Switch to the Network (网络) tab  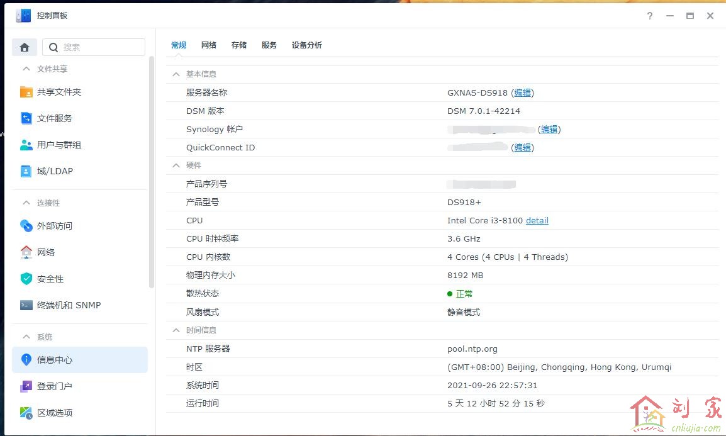209,45
